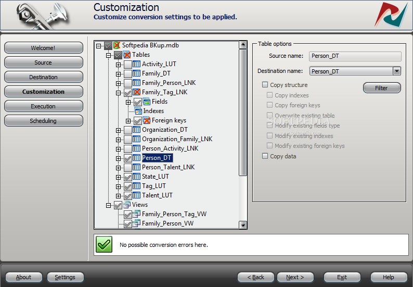Check the Activity_LUT table checkbox
413x287 pixels.
(x=128, y=65)
